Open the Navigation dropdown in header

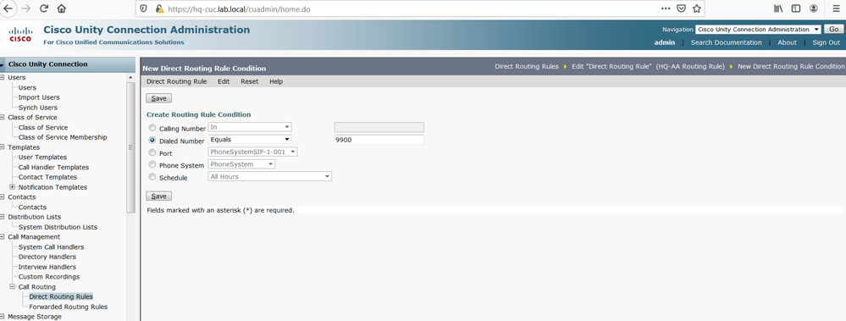(758, 30)
